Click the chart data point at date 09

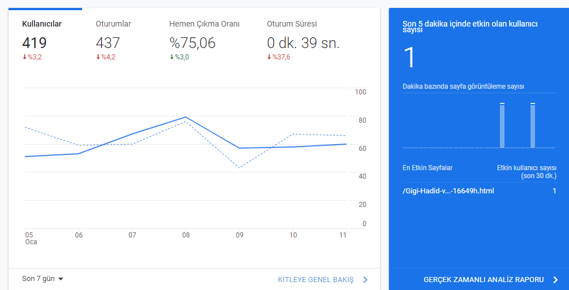(x=239, y=148)
